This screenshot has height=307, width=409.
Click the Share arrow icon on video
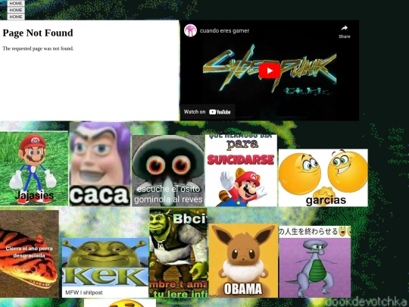(345, 28)
